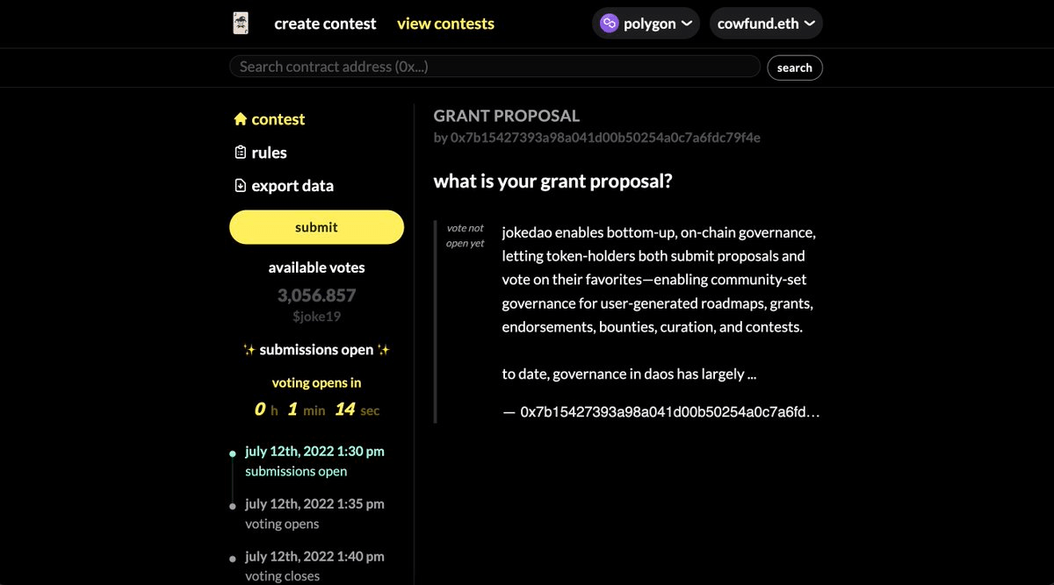Open the grant proposal author address link
The image size is (1054, 585).
[x=605, y=138]
